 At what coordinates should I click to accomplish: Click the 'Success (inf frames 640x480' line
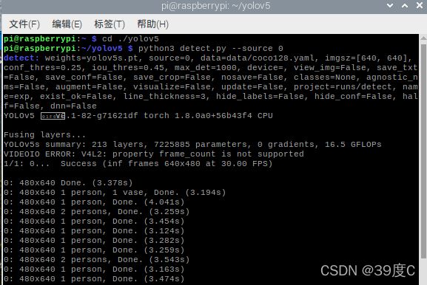pyautogui.click(x=138, y=164)
